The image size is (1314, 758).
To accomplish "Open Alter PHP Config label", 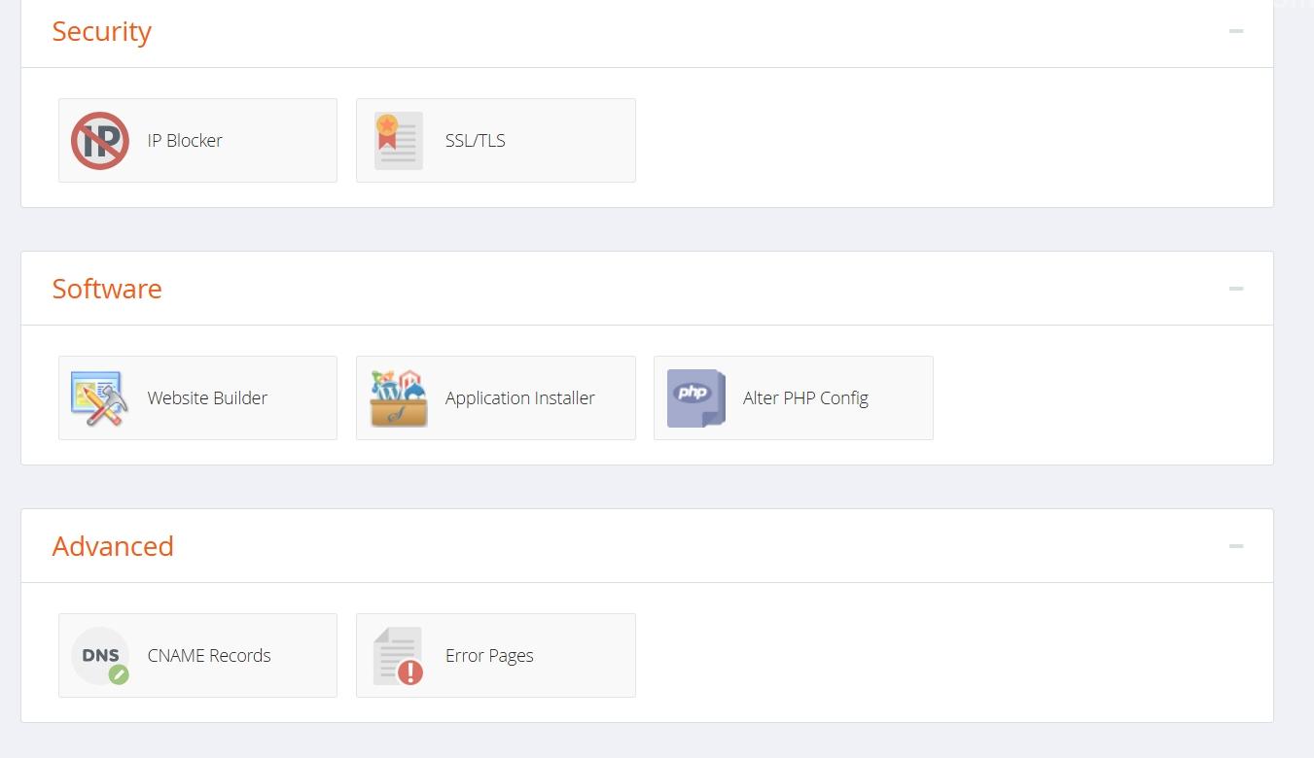I will [805, 398].
